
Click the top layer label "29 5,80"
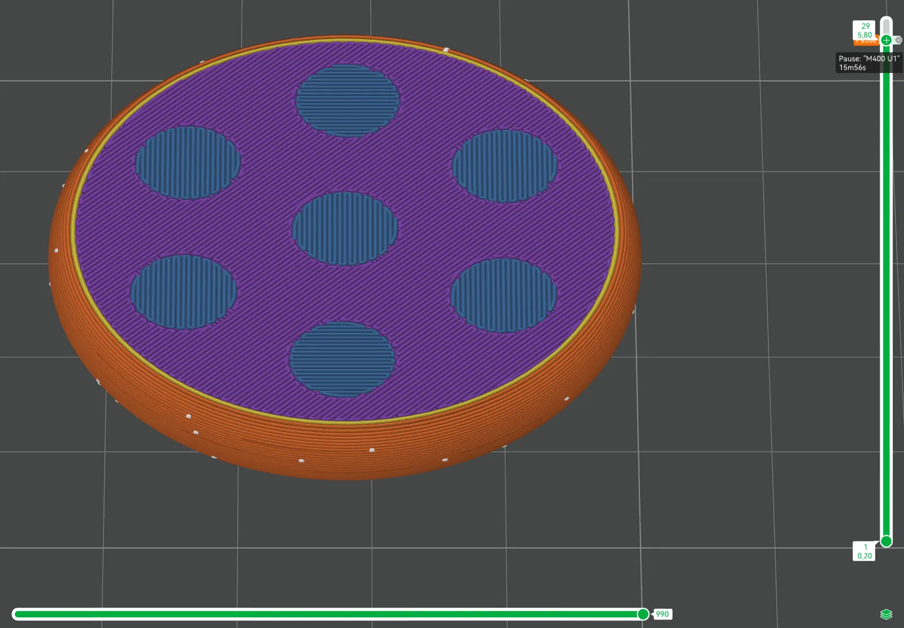coord(864,30)
